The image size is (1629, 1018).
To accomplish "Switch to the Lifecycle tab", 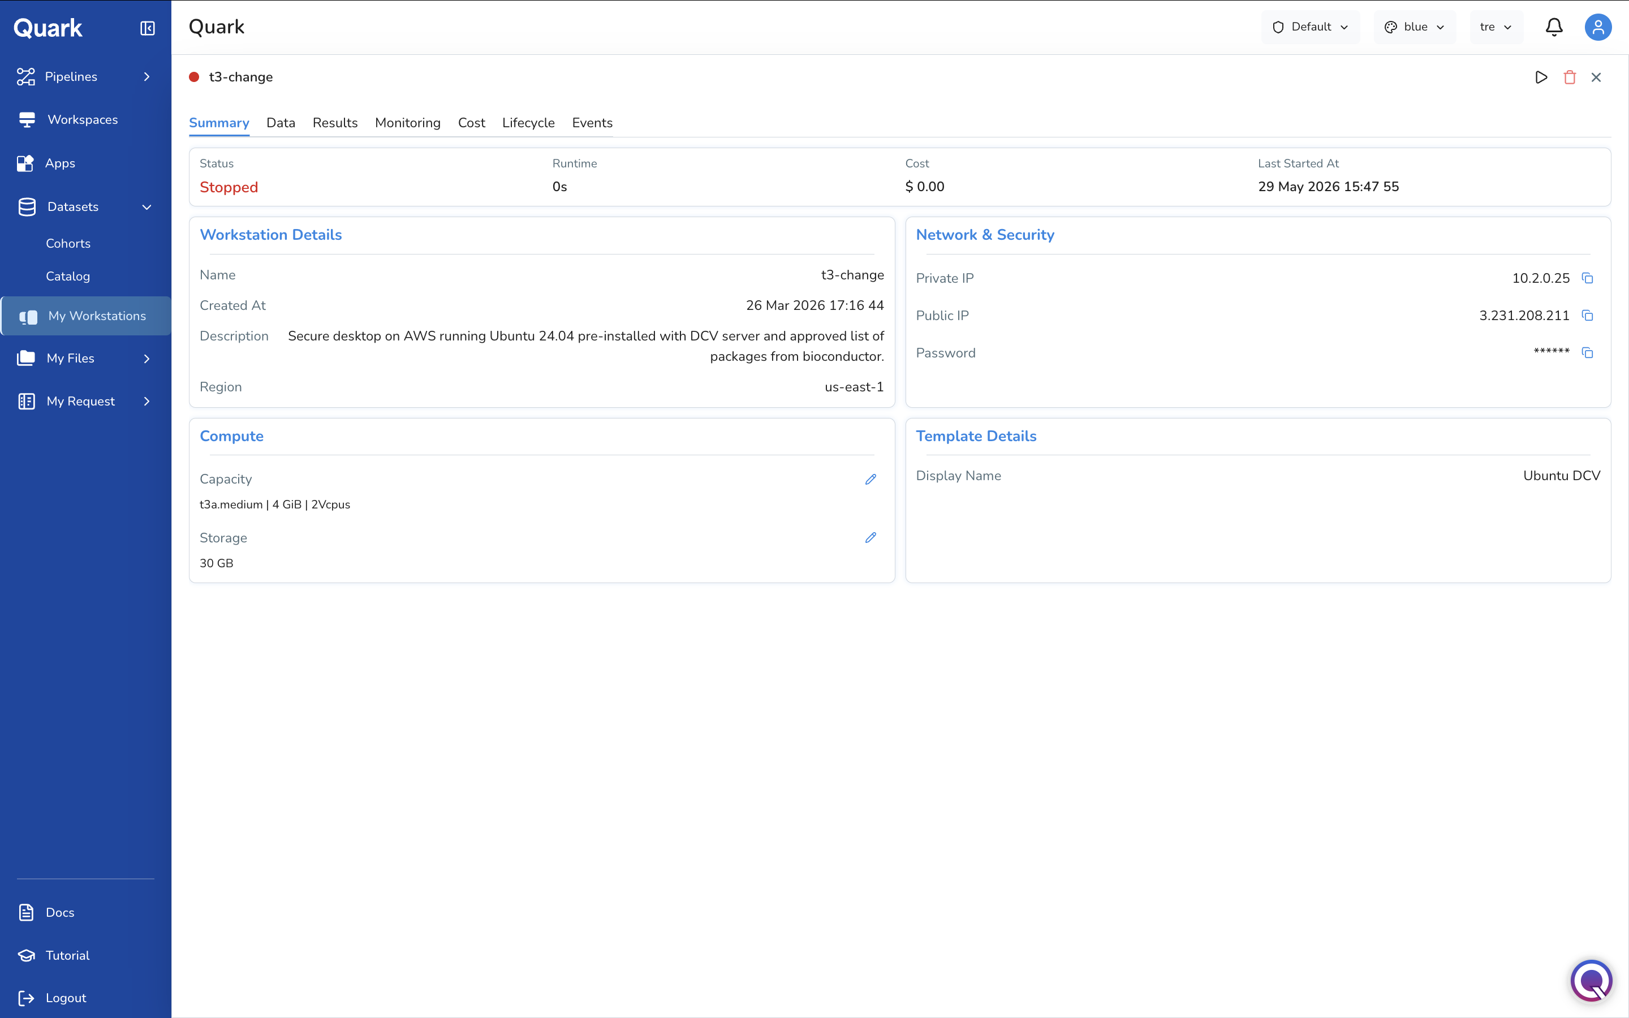I will pos(528,123).
